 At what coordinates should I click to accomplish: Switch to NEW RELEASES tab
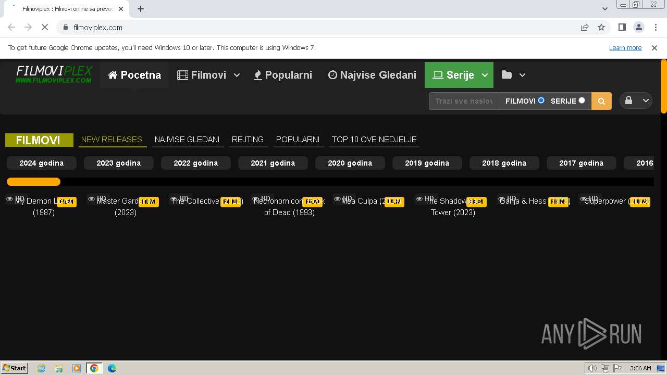coord(112,140)
